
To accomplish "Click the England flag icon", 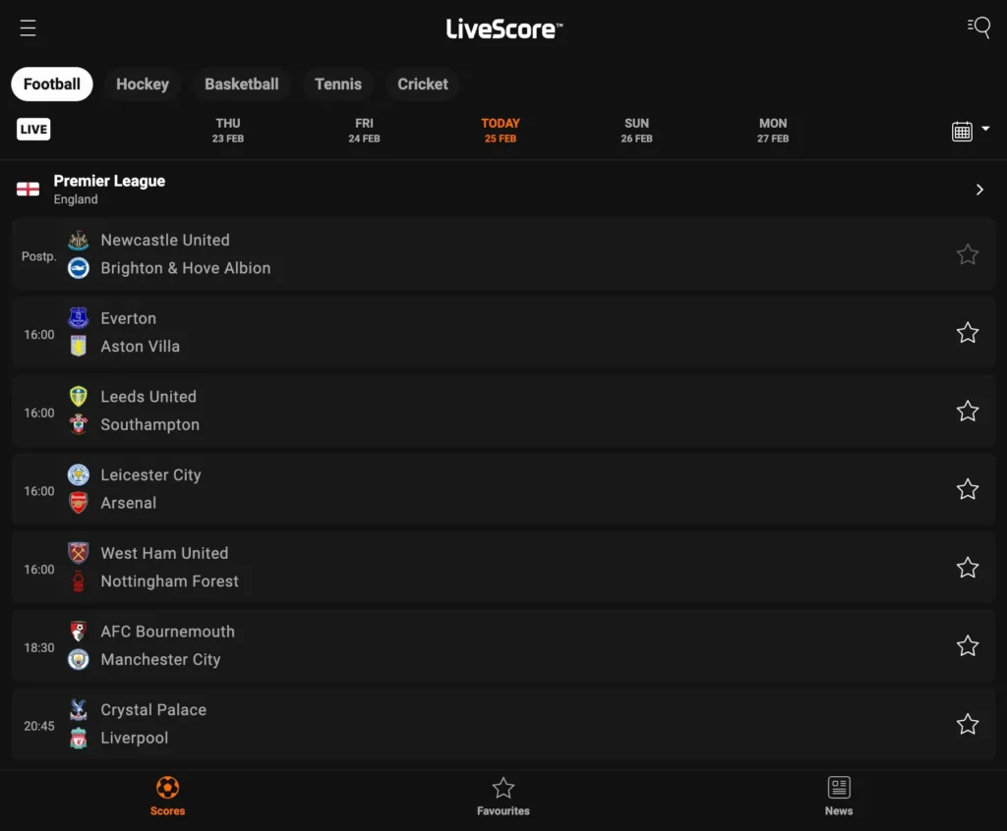I will coord(28,190).
